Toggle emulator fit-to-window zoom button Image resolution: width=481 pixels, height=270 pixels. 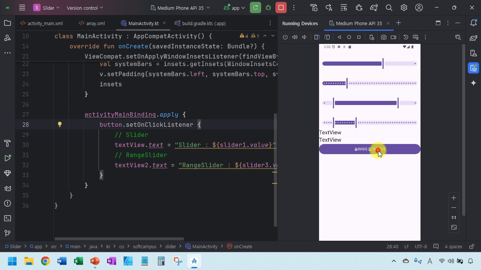(x=454, y=227)
